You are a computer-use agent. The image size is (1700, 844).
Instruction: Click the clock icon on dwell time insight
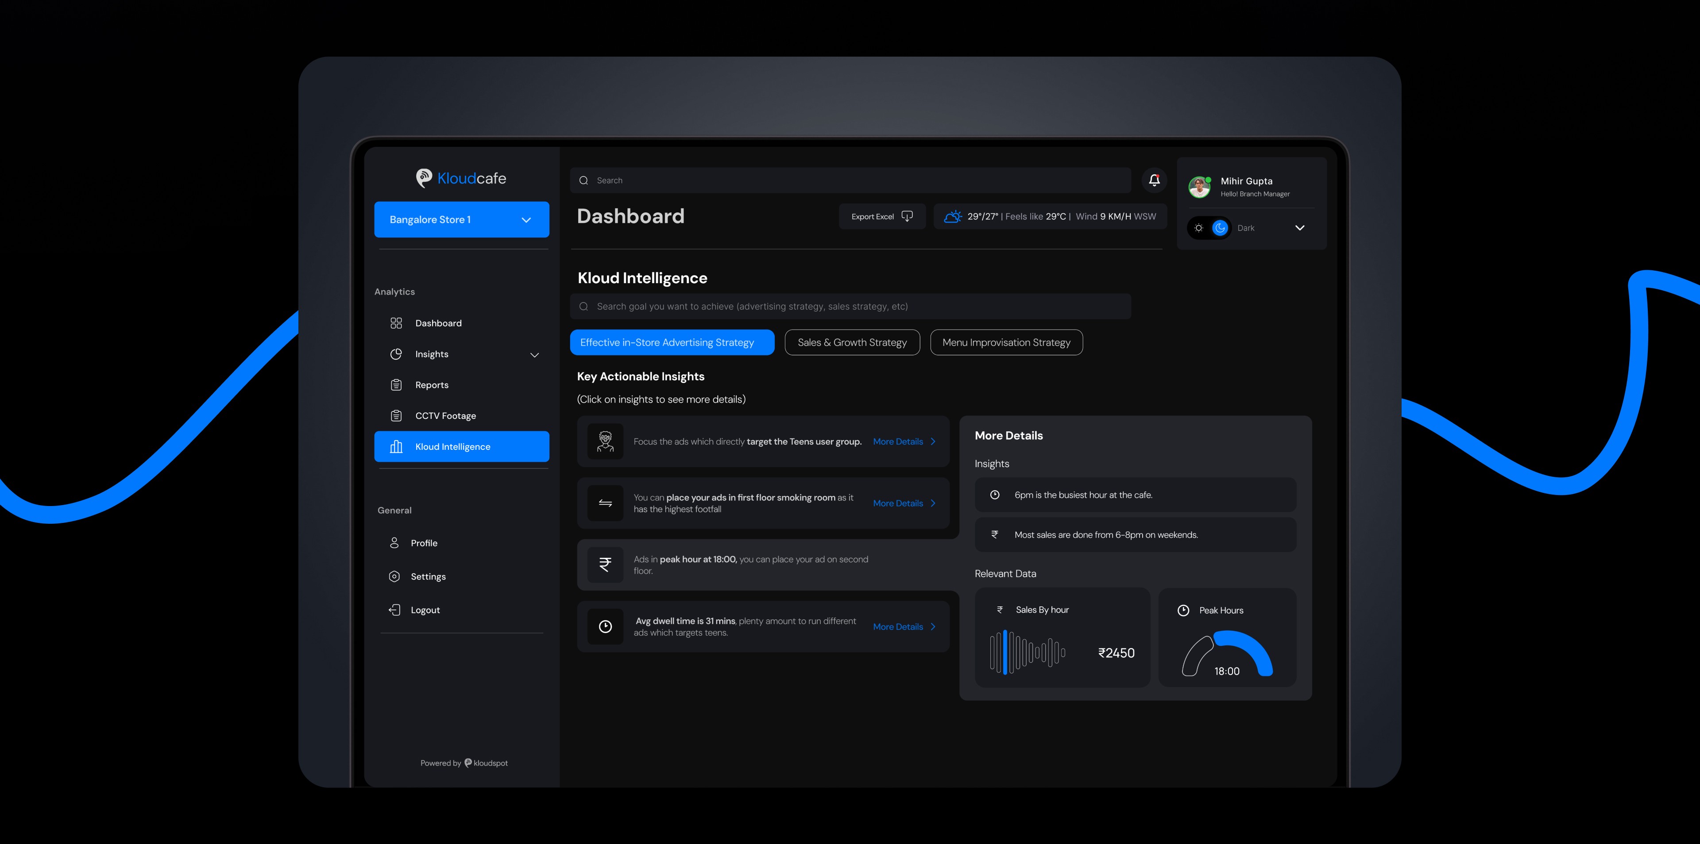pyautogui.click(x=604, y=626)
